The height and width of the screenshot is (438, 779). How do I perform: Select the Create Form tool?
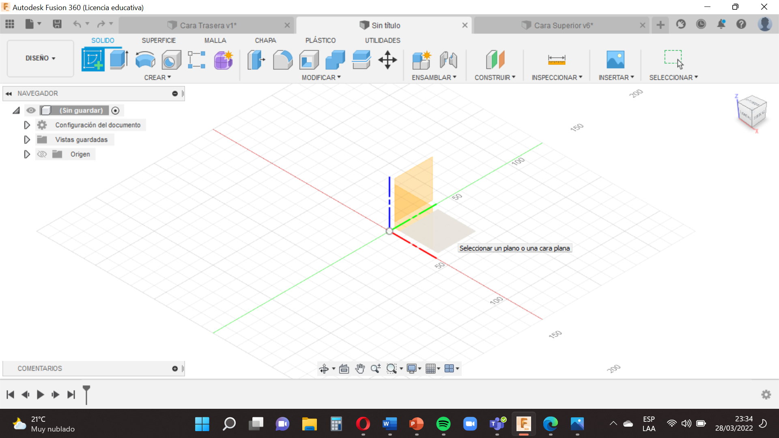223,60
